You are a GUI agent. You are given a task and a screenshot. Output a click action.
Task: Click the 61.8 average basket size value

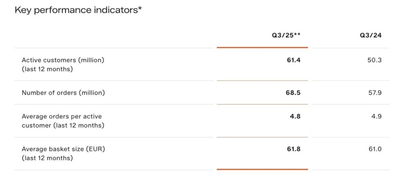(x=293, y=149)
